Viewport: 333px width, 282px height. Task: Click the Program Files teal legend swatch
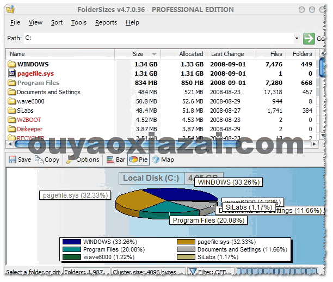pyautogui.click(x=72, y=249)
